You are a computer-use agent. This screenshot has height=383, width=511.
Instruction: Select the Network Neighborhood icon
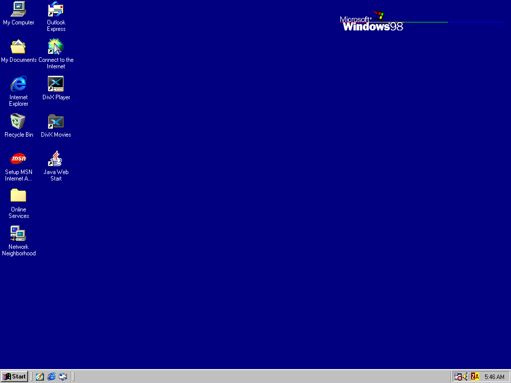[18, 233]
